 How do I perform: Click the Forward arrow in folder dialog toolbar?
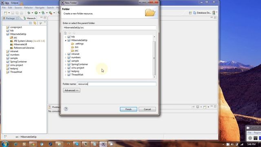(74, 33)
